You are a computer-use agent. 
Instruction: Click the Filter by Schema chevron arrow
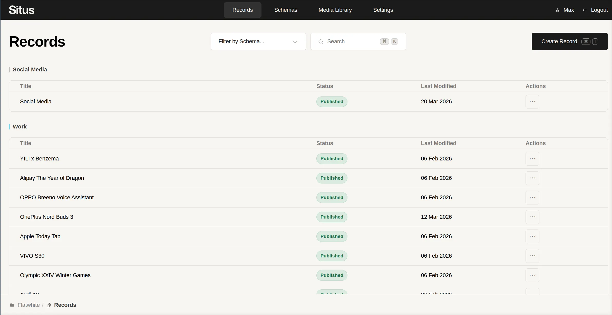pos(295,42)
